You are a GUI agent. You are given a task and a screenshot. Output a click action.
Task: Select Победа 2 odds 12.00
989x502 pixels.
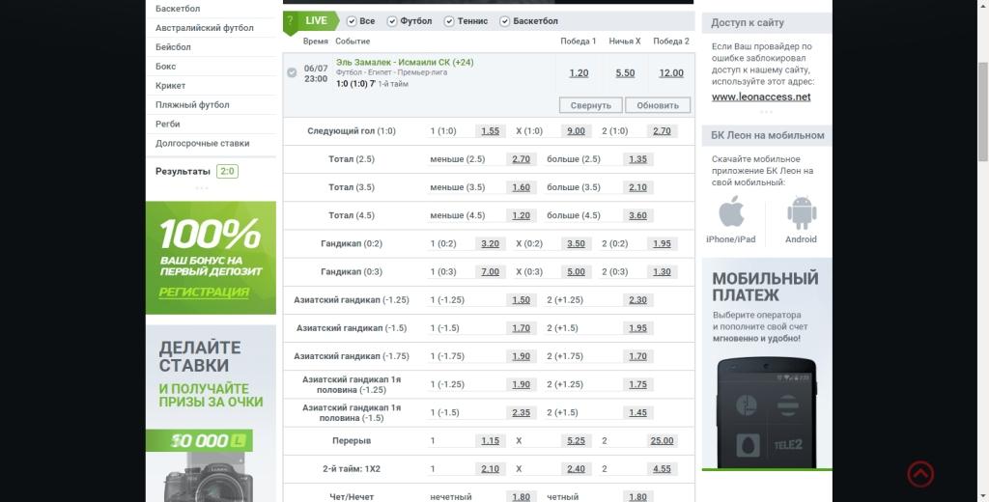click(671, 73)
